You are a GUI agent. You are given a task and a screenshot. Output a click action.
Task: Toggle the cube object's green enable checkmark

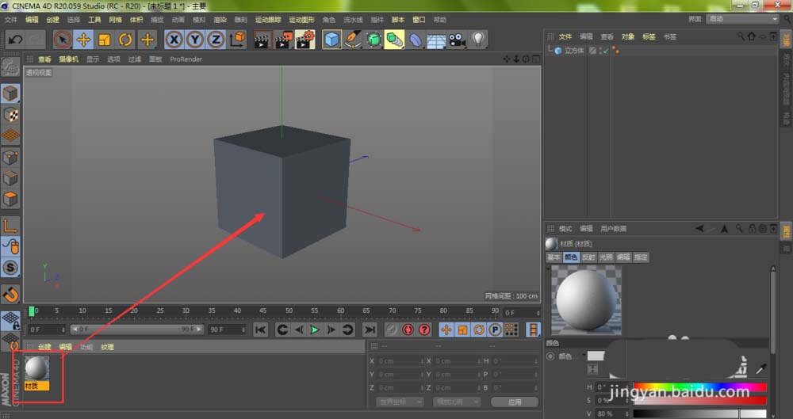[605, 51]
